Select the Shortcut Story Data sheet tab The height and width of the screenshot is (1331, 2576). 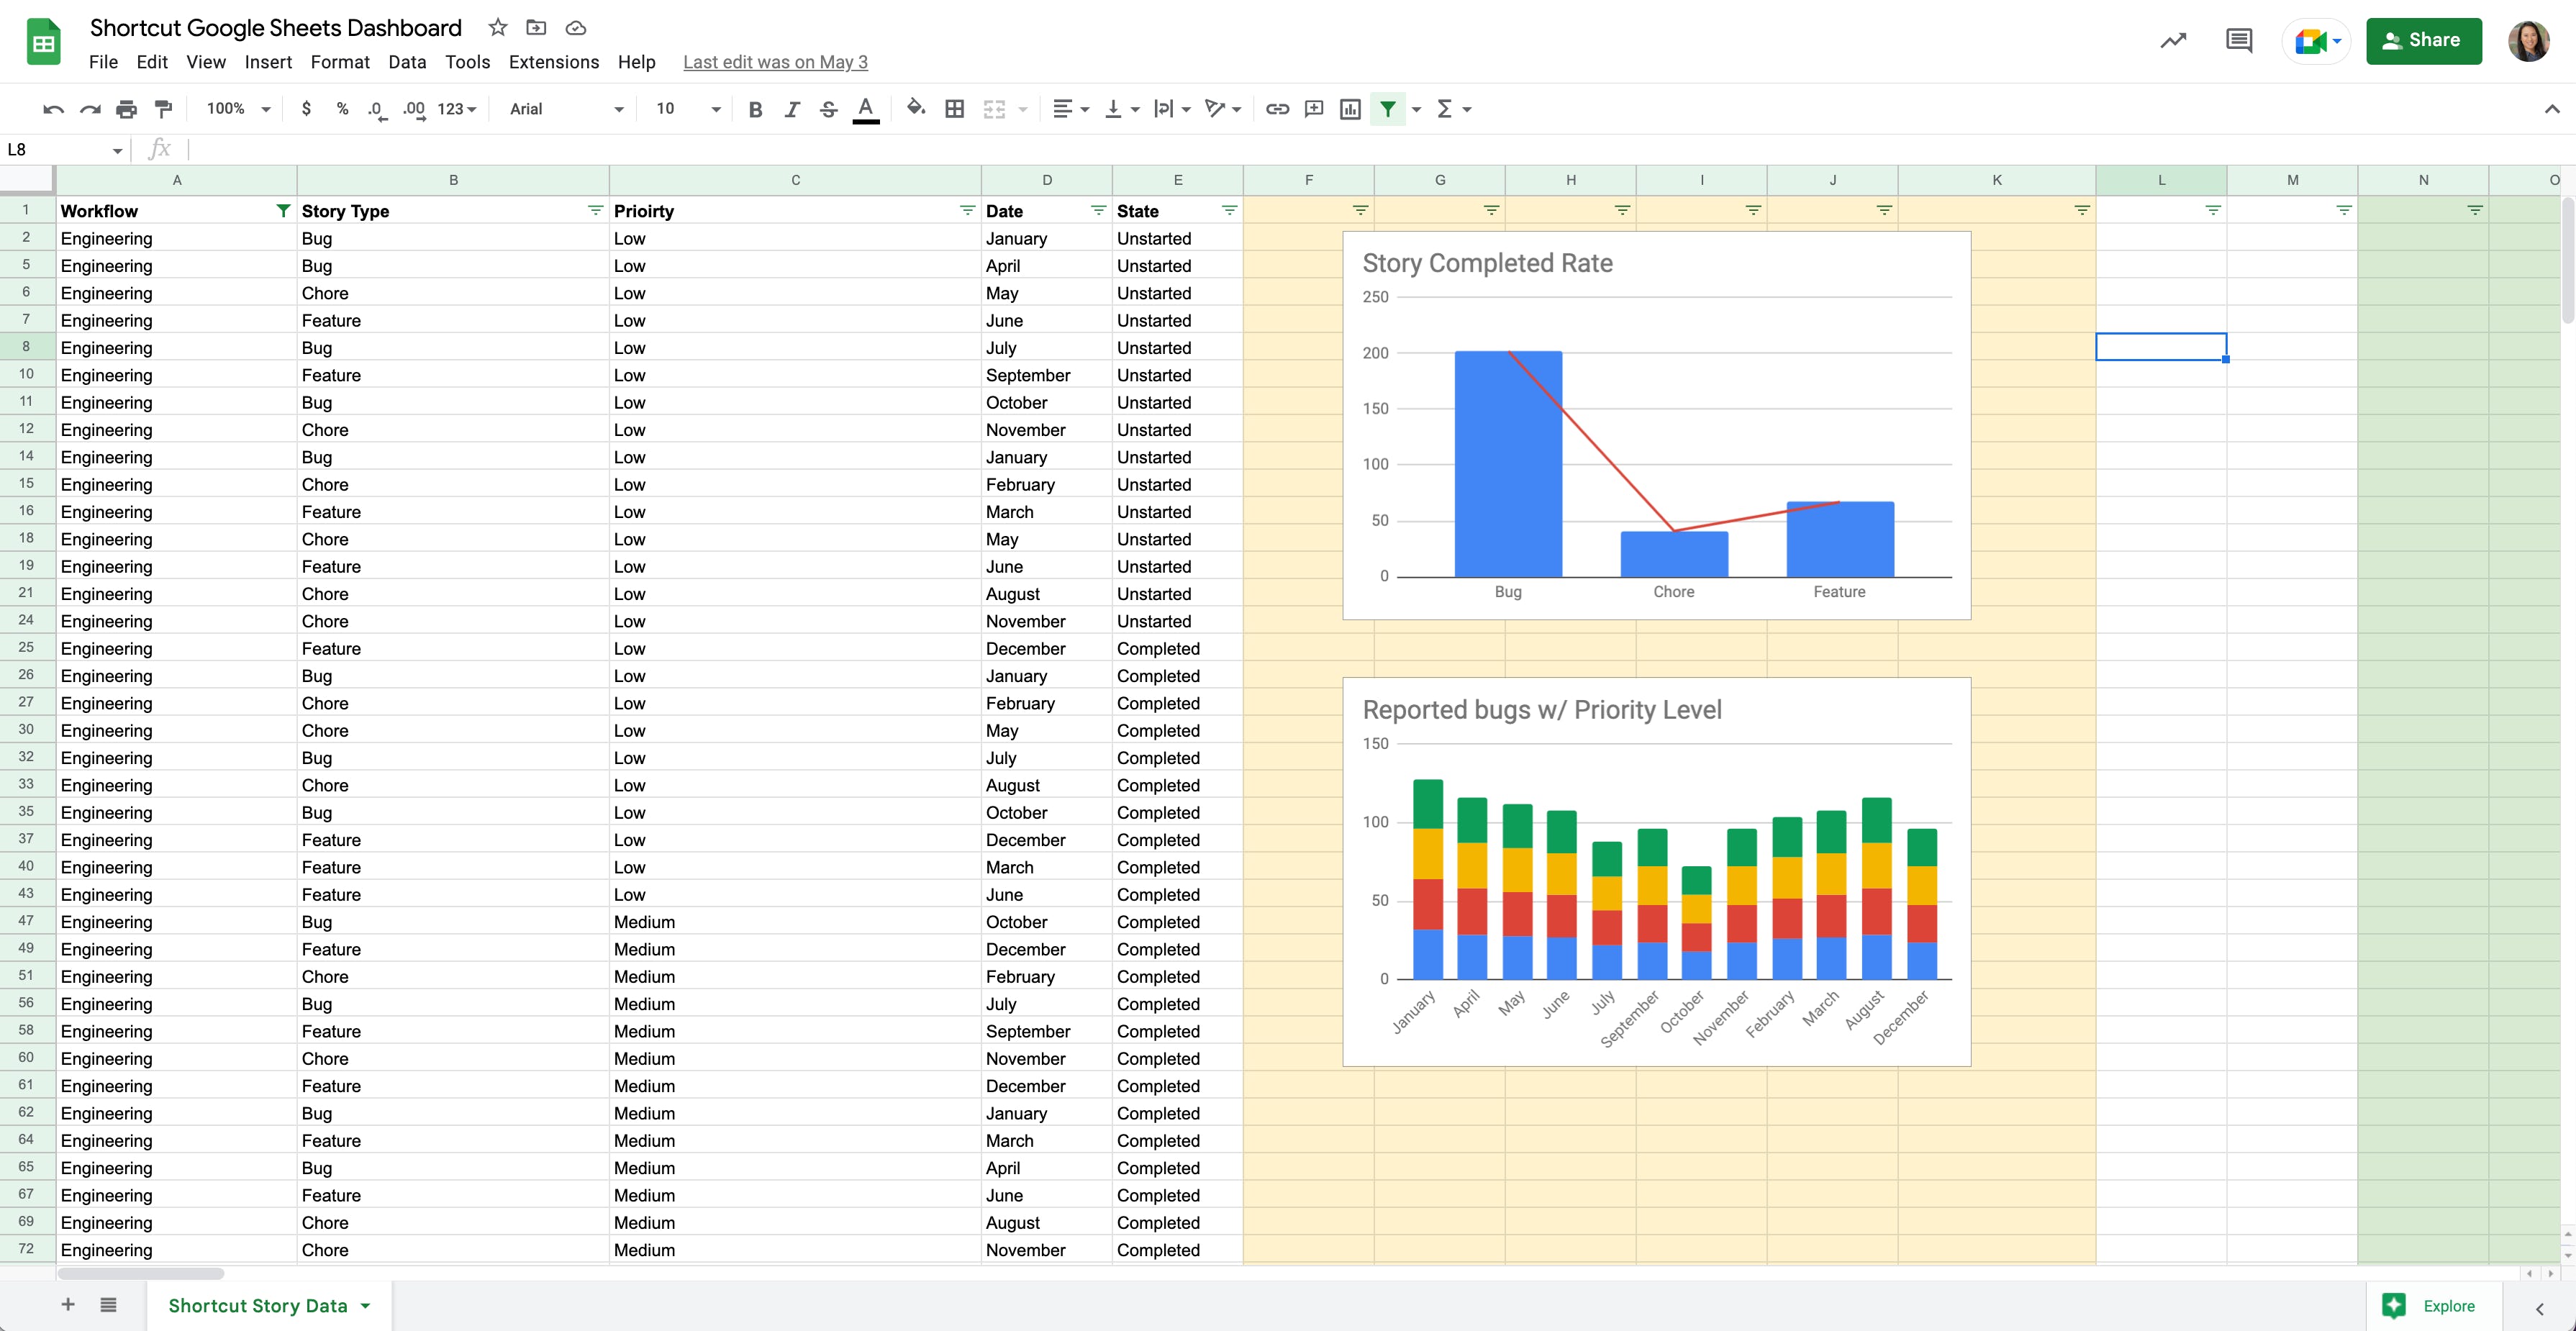(x=258, y=1305)
